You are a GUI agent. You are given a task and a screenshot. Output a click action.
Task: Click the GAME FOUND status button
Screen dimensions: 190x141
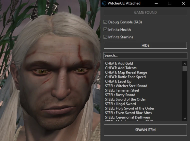pos(145,12)
